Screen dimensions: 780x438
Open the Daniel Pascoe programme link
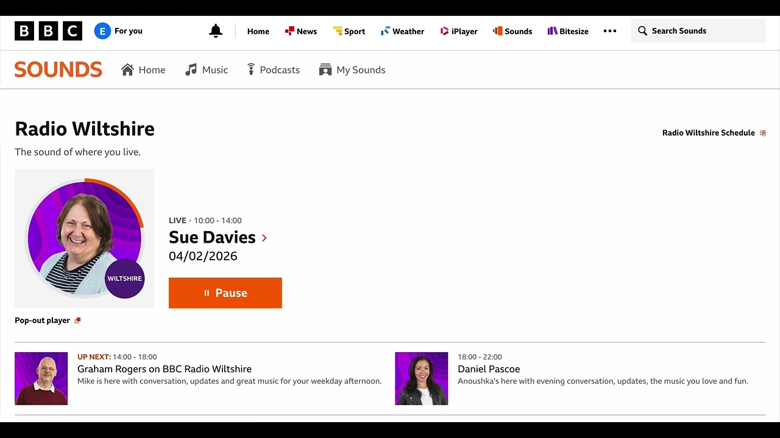click(x=489, y=369)
